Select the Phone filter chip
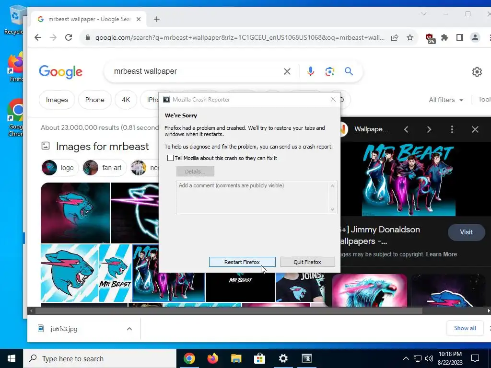 click(94, 100)
